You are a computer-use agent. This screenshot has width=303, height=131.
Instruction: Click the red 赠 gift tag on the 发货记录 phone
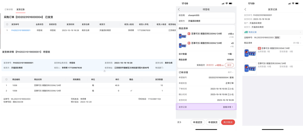(x=259, y=48)
